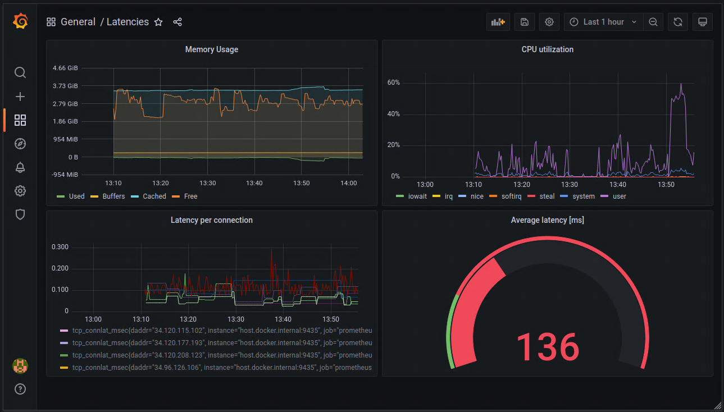Click the General folder breadcrumb link
Image resolution: width=724 pixels, height=412 pixels.
(x=78, y=22)
